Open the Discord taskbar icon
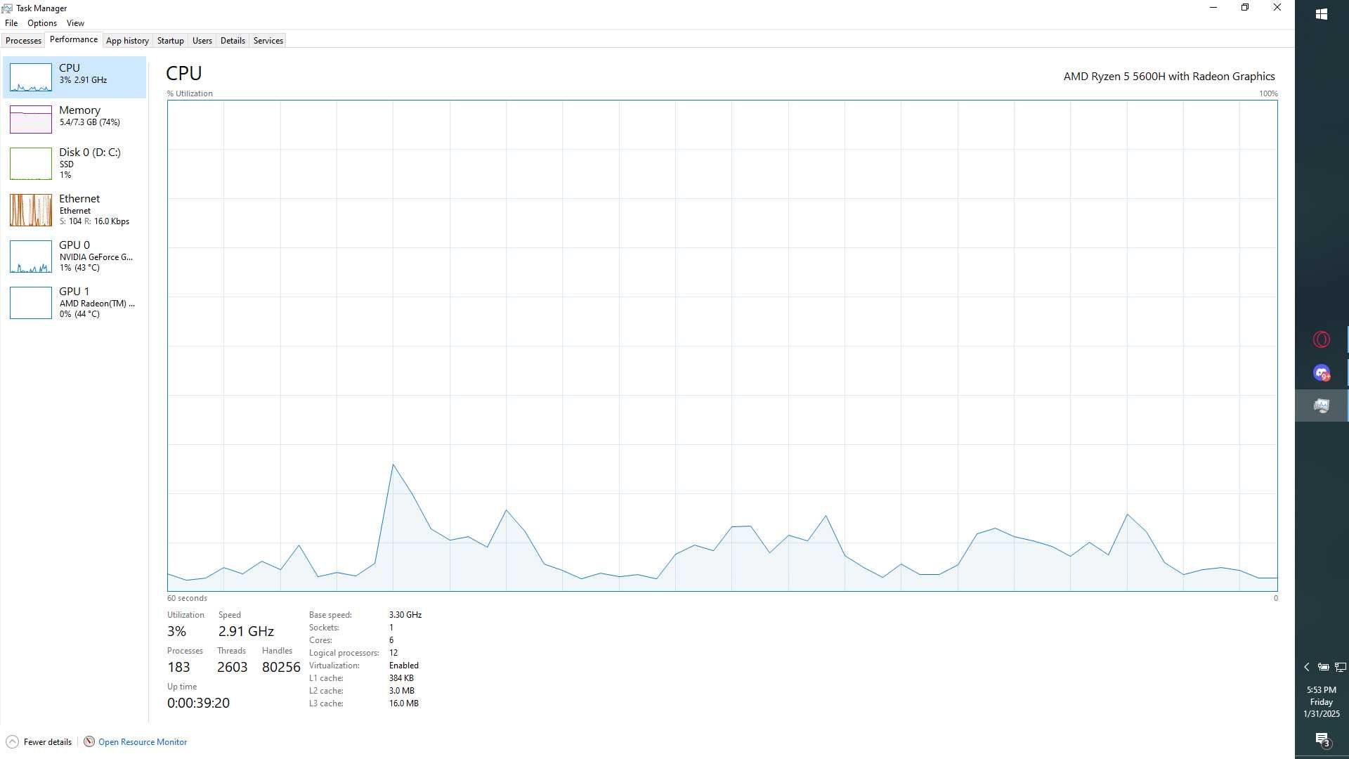The width and height of the screenshot is (1349, 759). point(1322,372)
